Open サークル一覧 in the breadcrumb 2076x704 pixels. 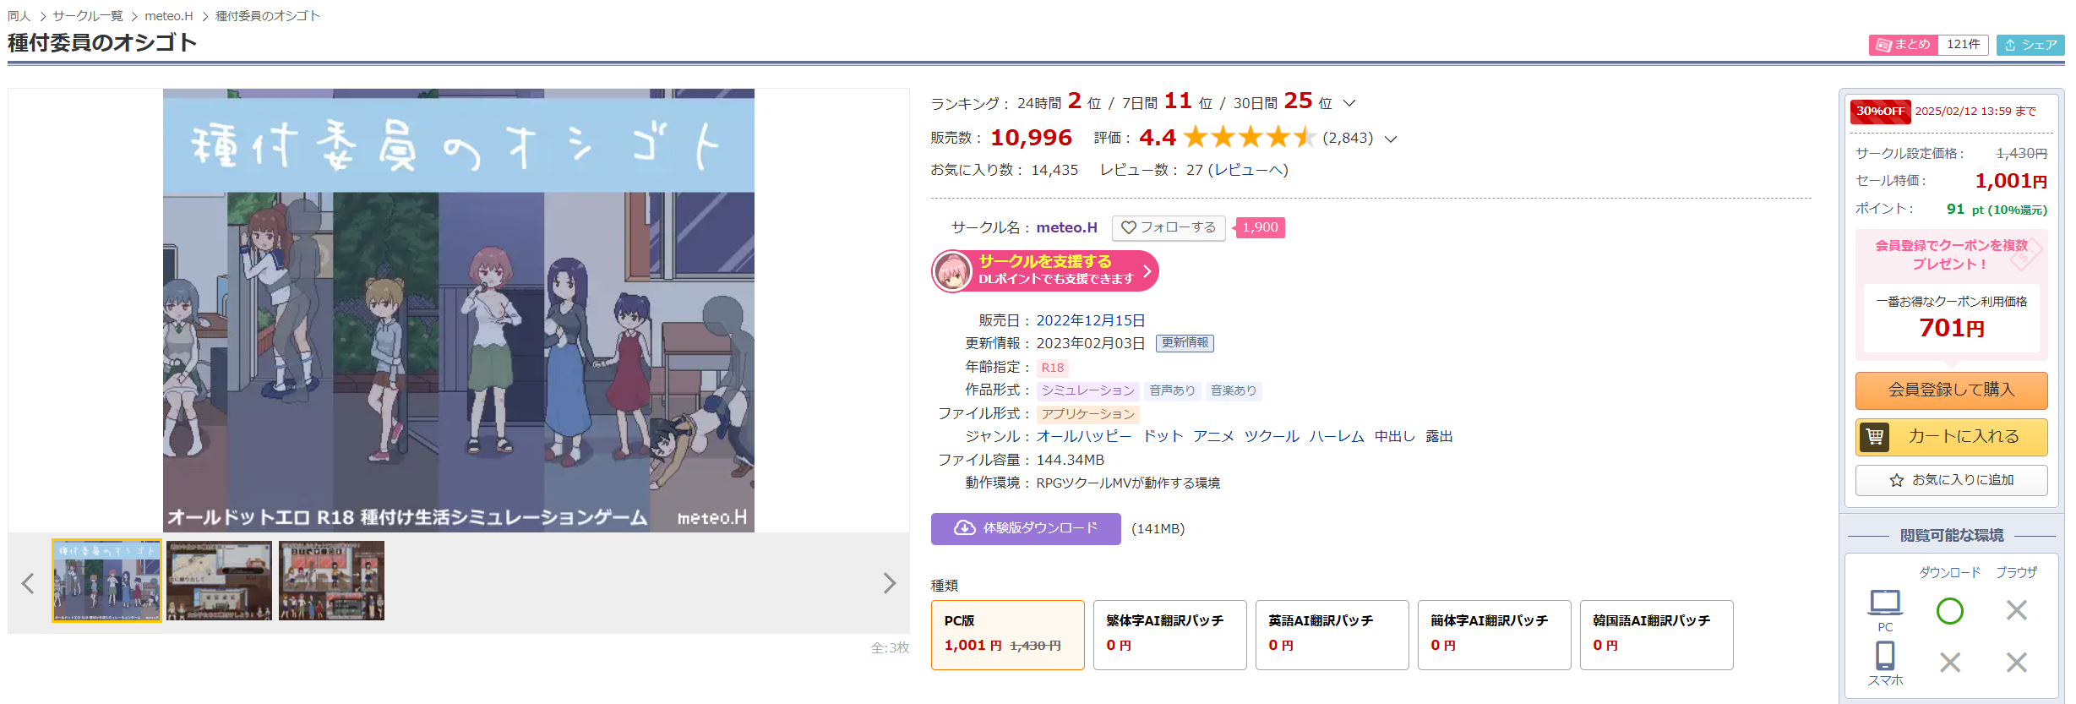pos(88,16)
